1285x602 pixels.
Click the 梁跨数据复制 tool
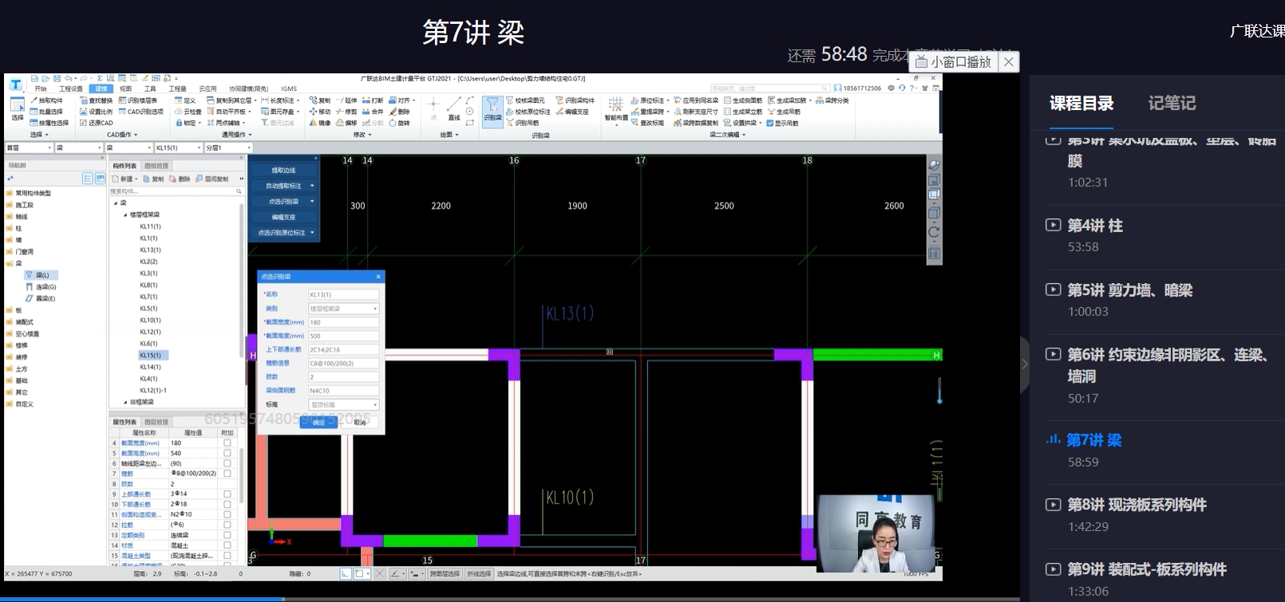click(x=696, y=123)
